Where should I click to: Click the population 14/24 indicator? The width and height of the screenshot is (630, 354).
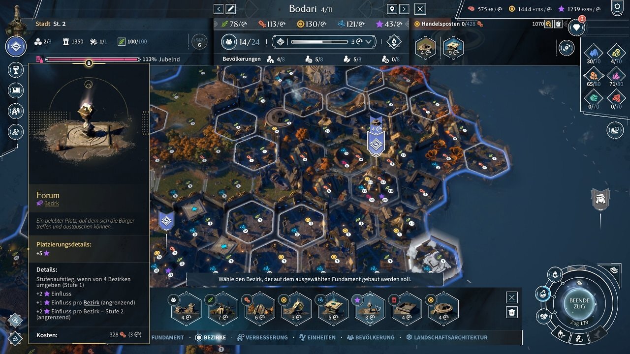241,42
